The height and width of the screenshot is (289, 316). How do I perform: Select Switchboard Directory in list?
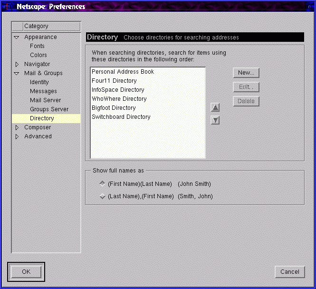pyautogui.click(x=148, y=117)
